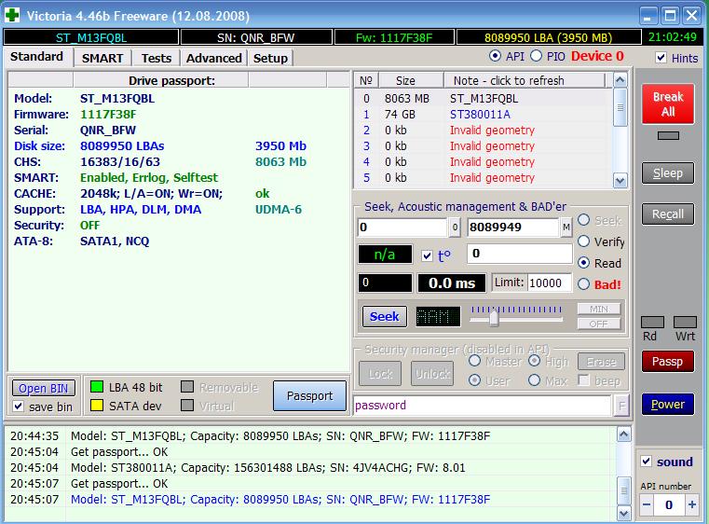The image size is (709, 524).
Task: Click the Wrt activity indicator
Action: [685, 323]
